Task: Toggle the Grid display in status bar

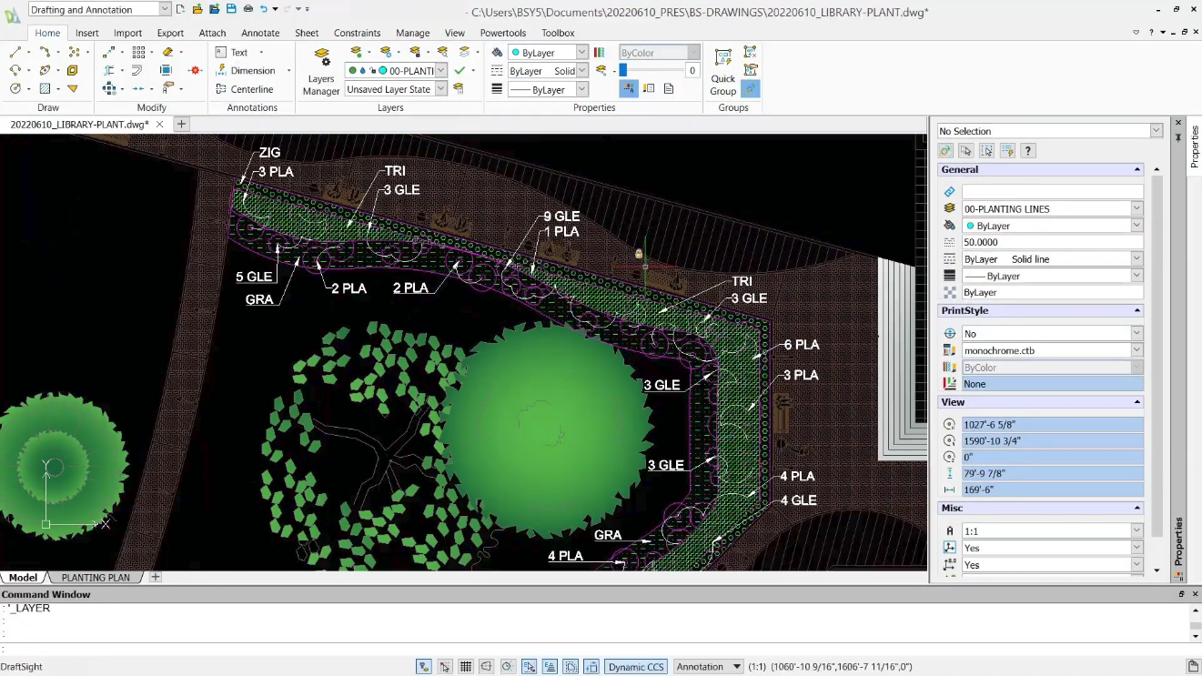Action: [466, 667]
